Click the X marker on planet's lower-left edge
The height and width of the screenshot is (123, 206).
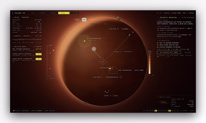point(85,102)
